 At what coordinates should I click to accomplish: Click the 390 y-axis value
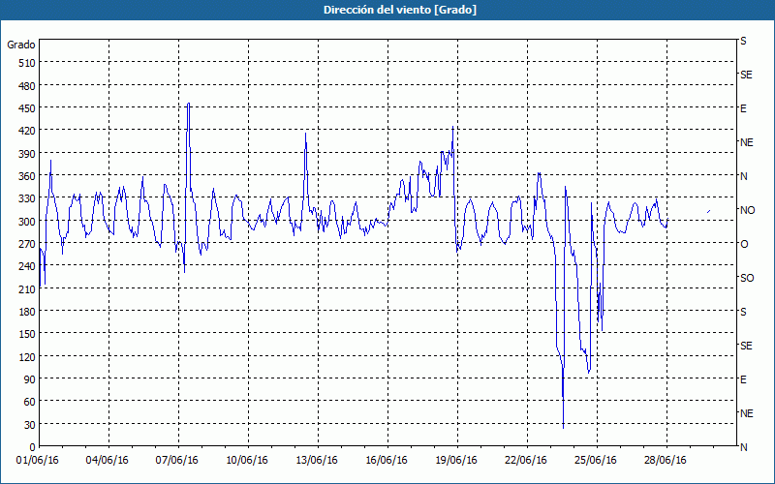pos(27,154)
